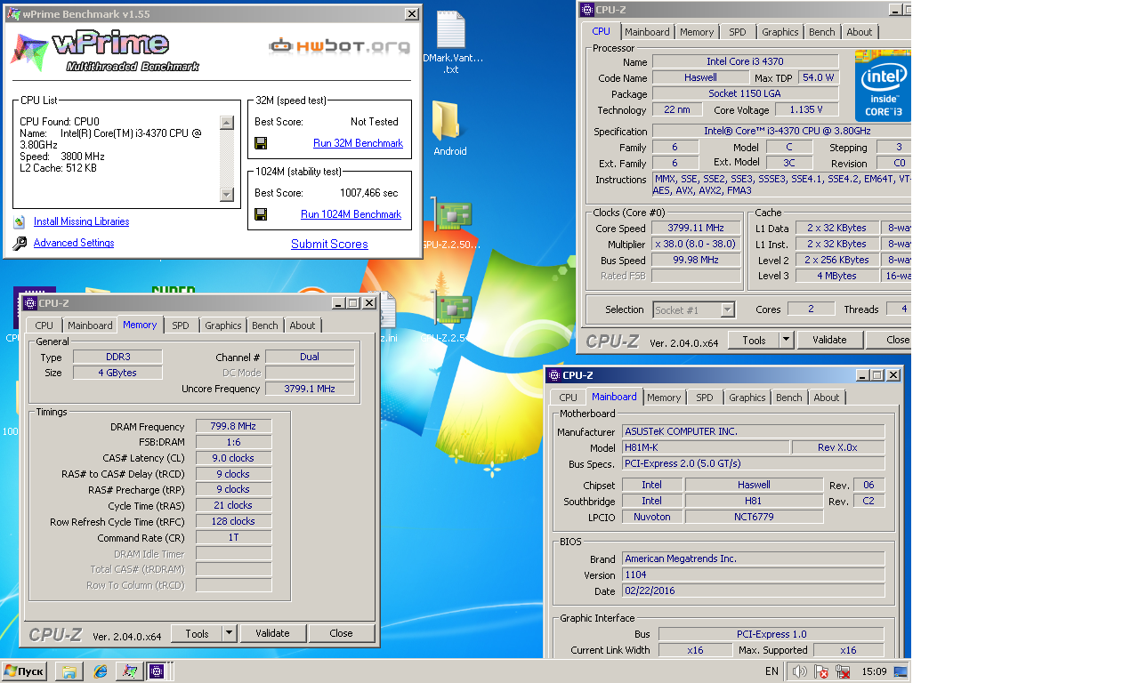
Task: Click the CPU-Z title bar icon of CPU window
Action: pyautogui.click(x=587, y=10)
